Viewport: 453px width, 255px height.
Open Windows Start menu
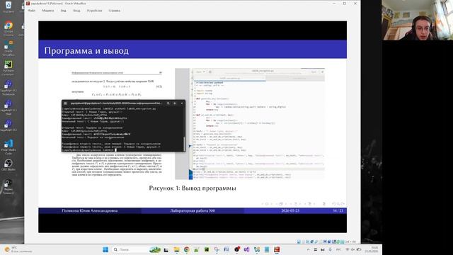(105, 249)
